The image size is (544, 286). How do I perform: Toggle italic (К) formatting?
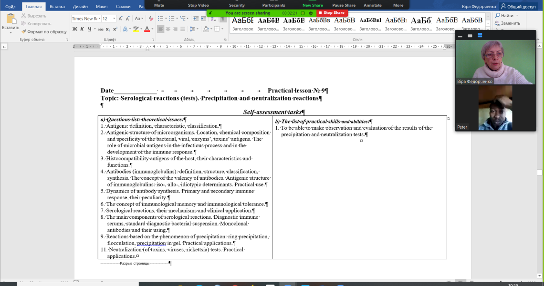tap(82, 29)
